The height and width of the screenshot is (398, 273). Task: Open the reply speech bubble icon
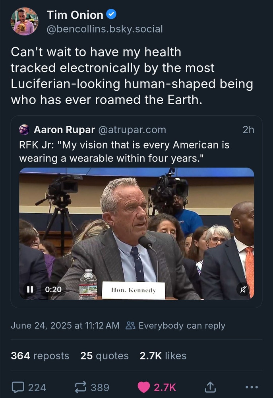point(18,387)
